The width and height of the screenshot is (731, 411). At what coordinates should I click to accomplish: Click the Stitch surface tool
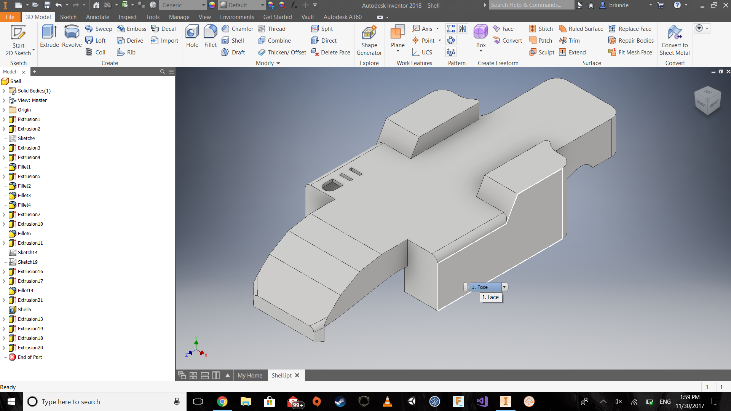click(x=541, y=29)
